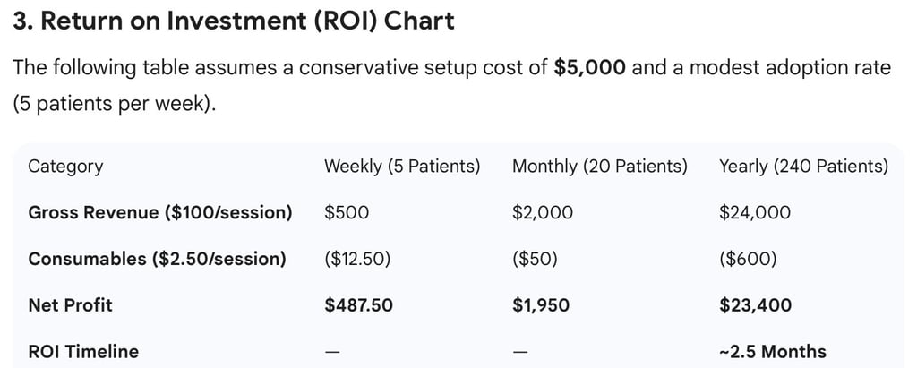Select the Category column header
Viewport: 917px width, 368px height.
point(65,167)
